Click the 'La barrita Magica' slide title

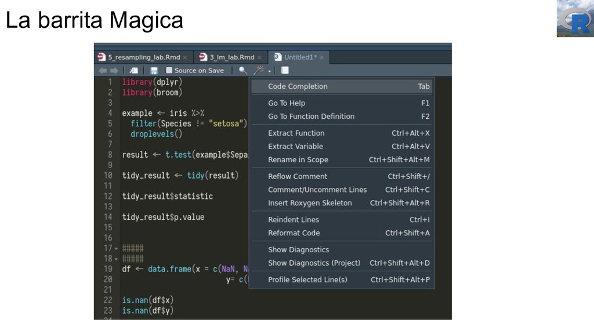point(95,20)
